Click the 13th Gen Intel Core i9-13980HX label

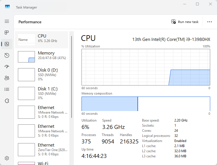(171, 39)
